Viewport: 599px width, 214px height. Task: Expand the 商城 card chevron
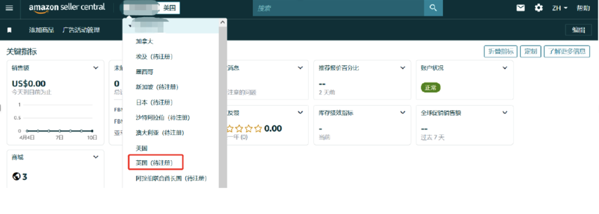[96, 157]
